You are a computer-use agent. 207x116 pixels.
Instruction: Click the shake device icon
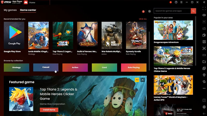[x=204, y=81]
